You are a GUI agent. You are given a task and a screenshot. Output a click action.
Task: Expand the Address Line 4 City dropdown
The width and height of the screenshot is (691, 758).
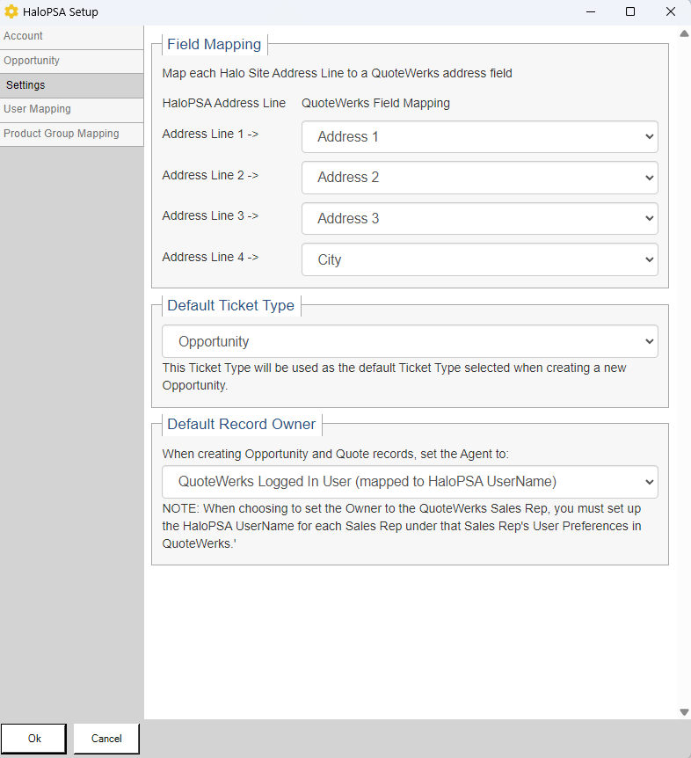pyautogui.click(x=479, y=260)
